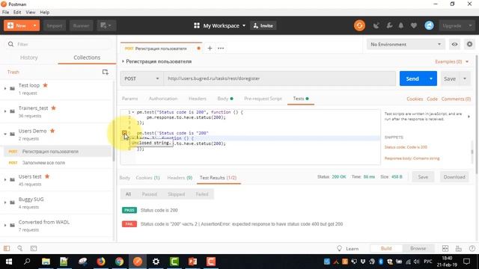Expand the Test loop collection
This screenshot has height=269, width=479.
(x=5, y=88)
